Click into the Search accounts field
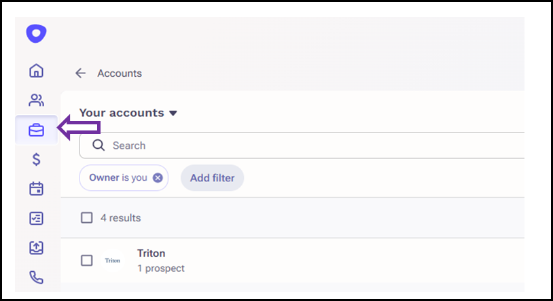This screenshot has width=553, height=301. tap(302, 145)
